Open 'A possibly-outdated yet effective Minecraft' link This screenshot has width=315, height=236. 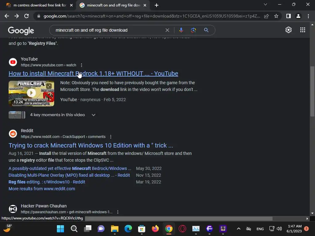(70, 168)
